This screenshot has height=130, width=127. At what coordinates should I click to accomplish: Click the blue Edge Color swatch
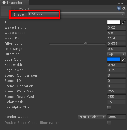tap(114, 59)
